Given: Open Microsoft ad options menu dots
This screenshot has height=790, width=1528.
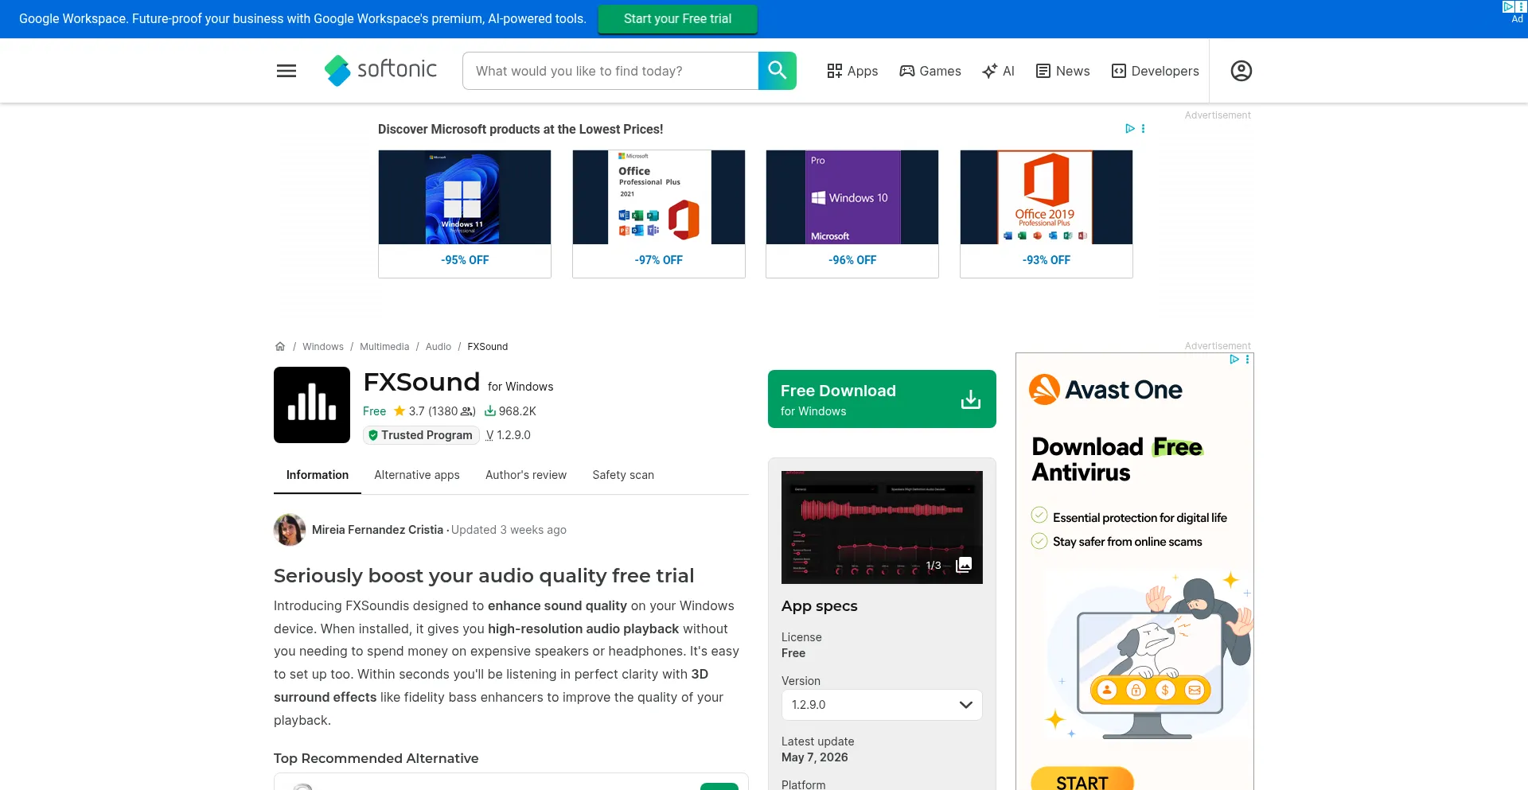Looking at the screenshot, I should [x=1144, y=129].
